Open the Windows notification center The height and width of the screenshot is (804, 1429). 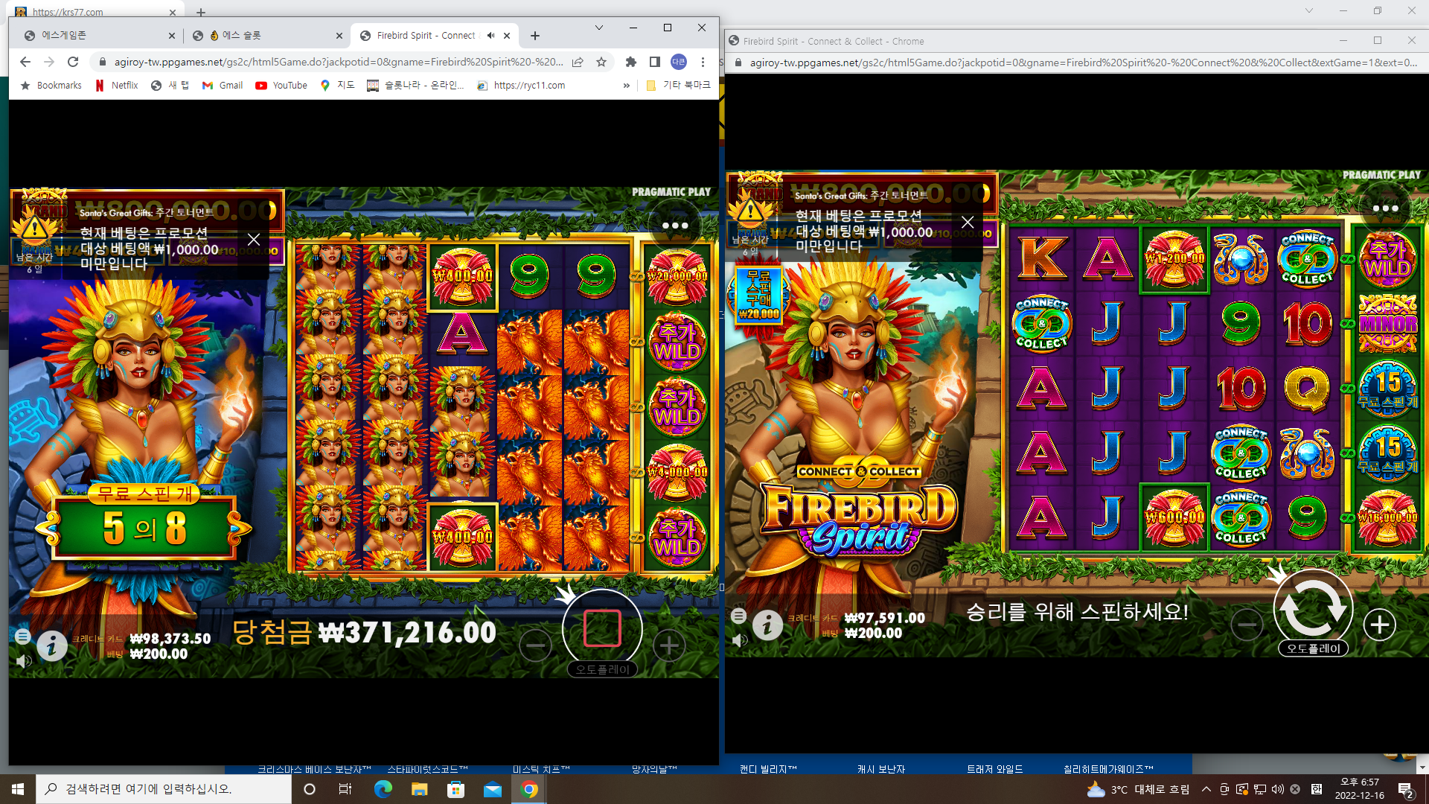tap(1405, 789)
